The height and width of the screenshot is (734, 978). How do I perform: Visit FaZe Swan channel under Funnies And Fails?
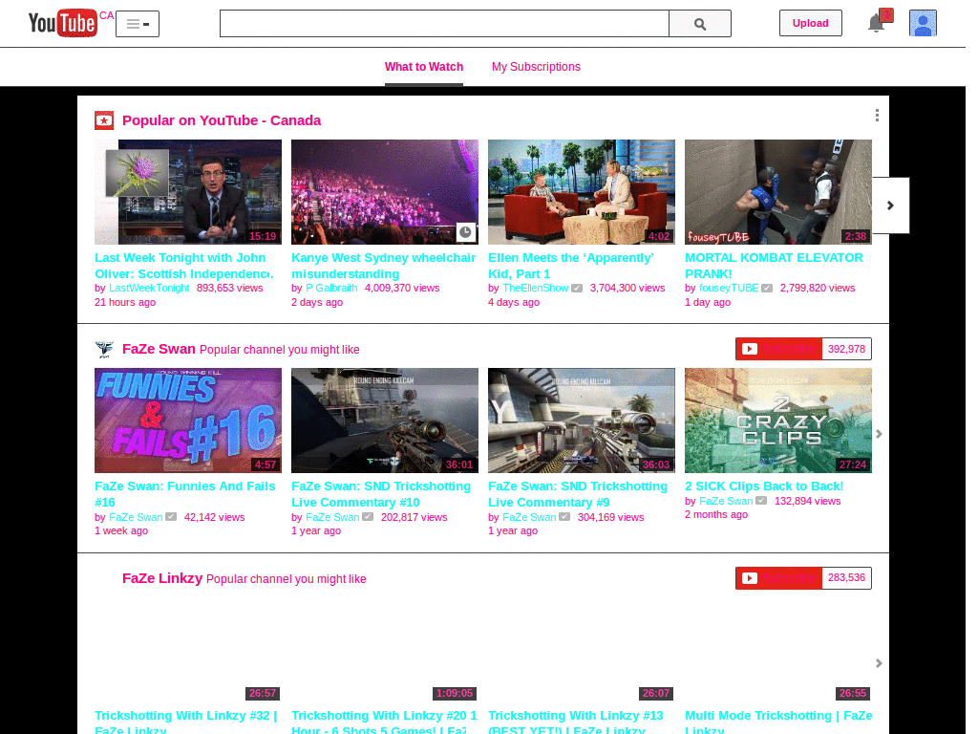(136, 517)
